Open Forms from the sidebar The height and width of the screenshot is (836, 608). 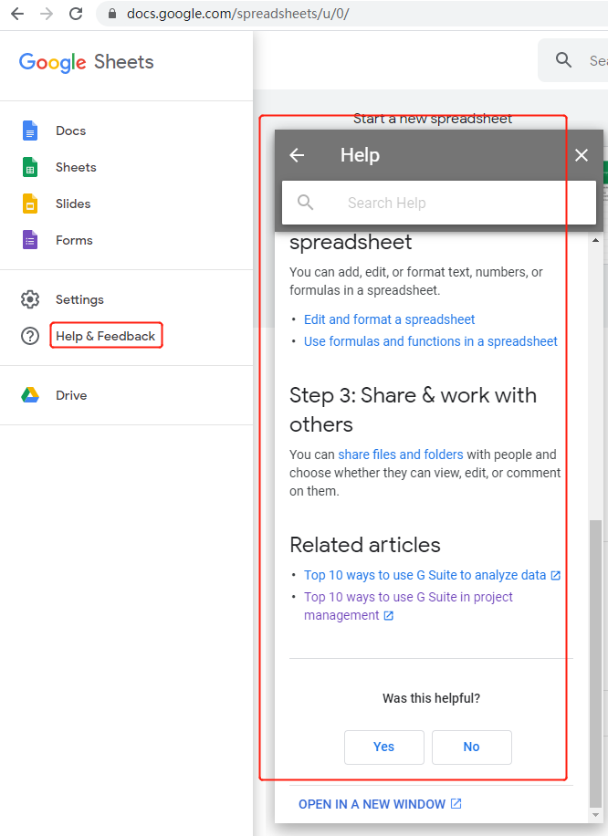click(74, 240)
